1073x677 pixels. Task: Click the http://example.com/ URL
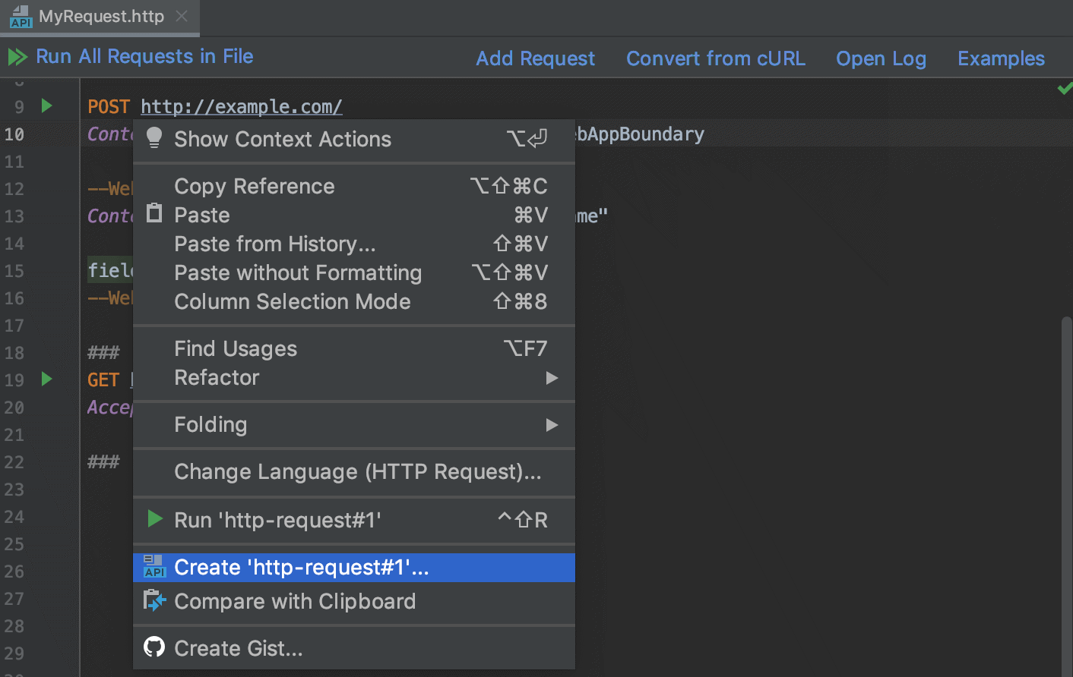(241, 106)
